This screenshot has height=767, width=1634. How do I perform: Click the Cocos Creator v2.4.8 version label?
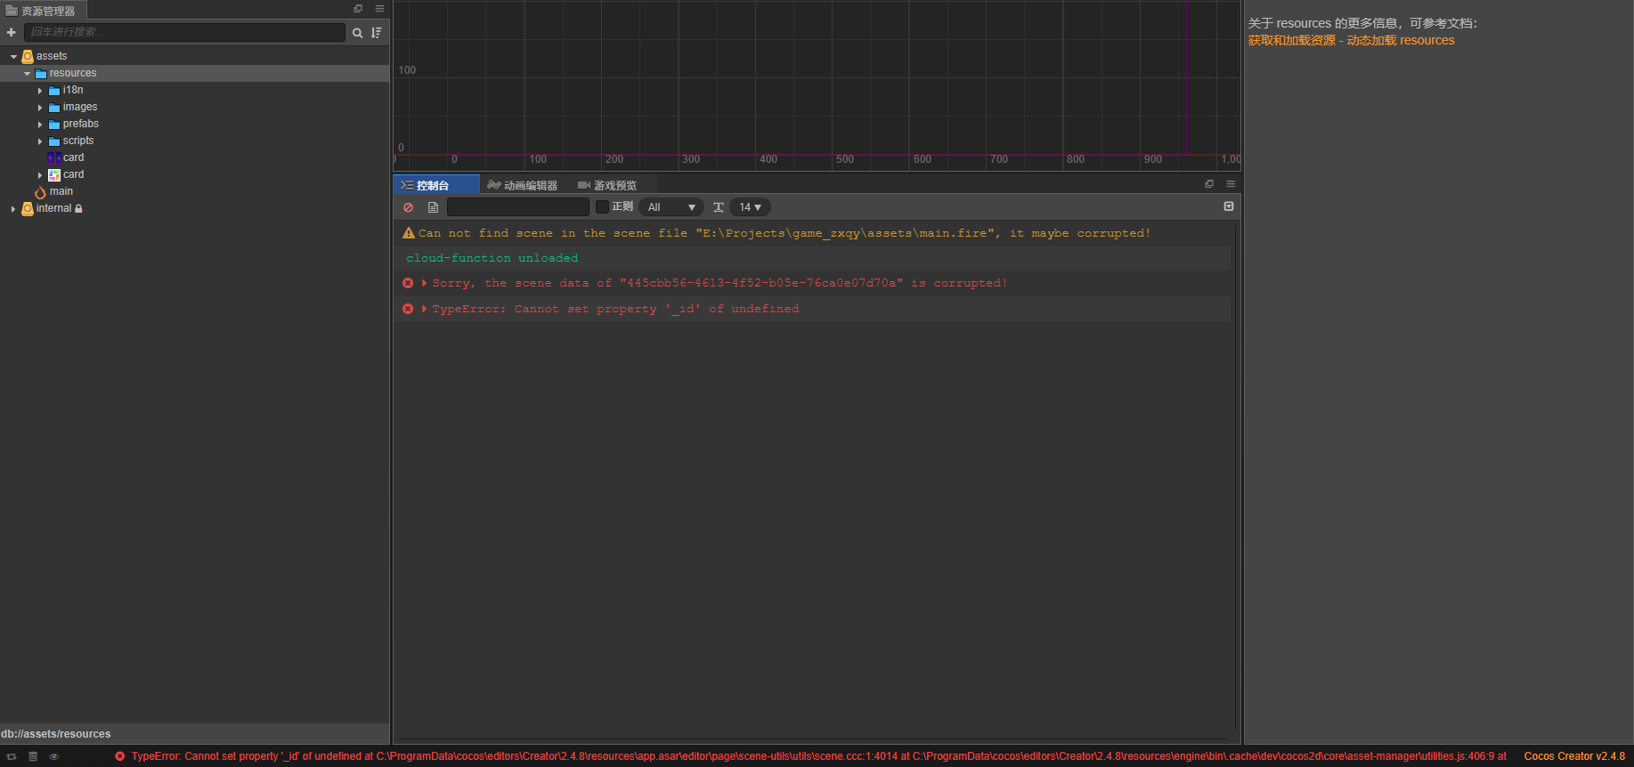1574,756
